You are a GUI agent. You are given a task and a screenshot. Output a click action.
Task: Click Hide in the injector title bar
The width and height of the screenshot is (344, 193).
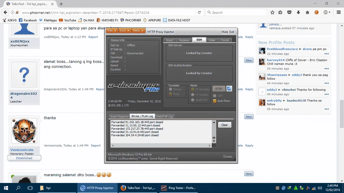coord(225,32)
